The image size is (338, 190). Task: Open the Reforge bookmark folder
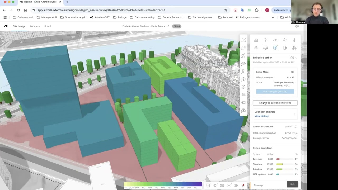click(120, 17)
